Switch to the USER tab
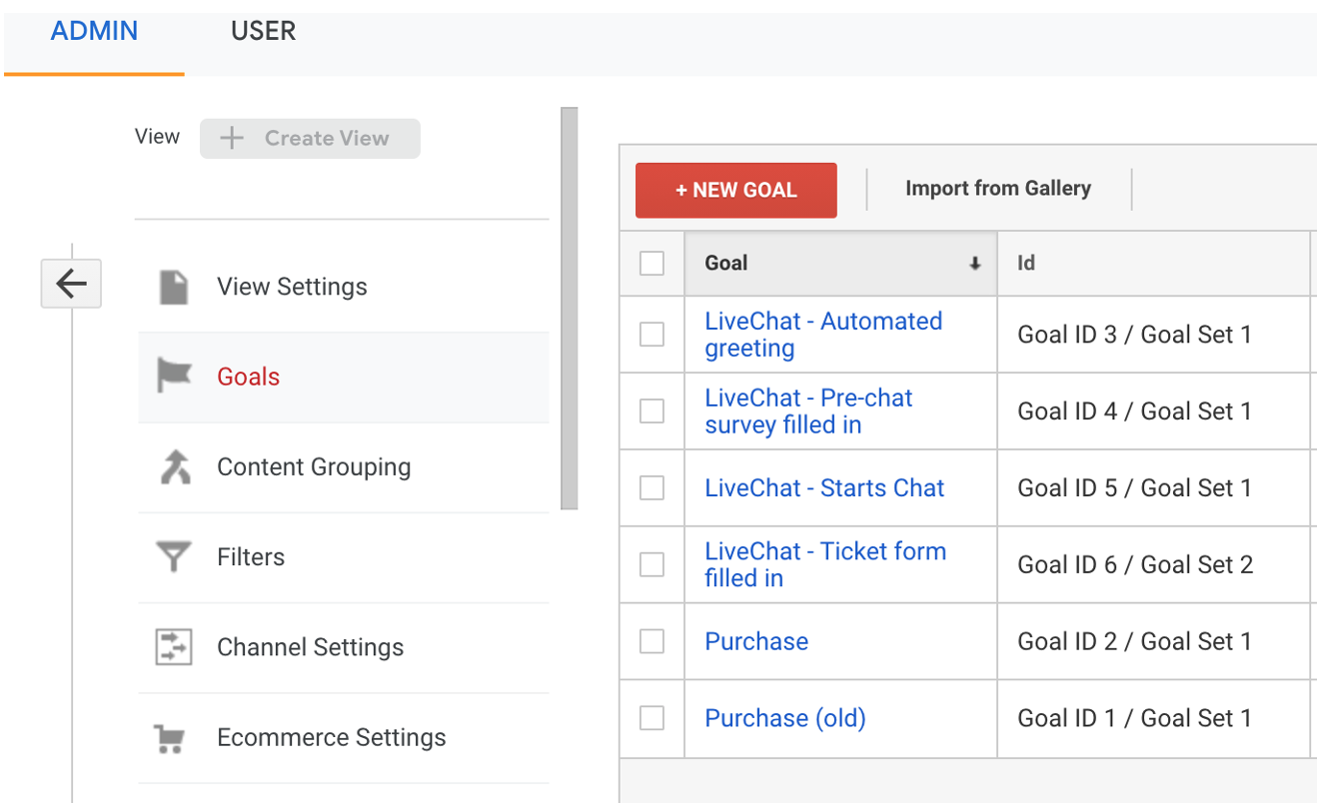This screenshot has height=803, width=1317. (263, 31)
